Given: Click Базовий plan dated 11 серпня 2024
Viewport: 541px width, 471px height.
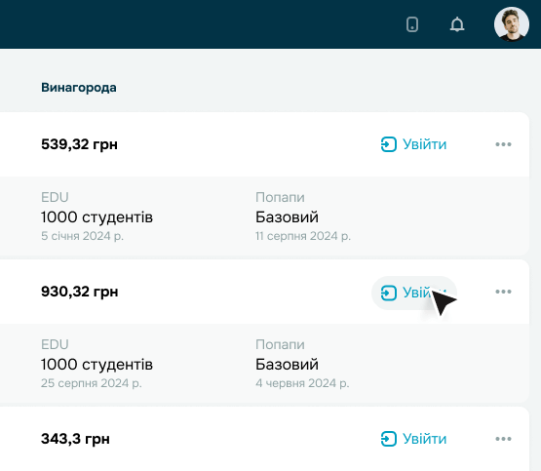Looking at the screenshot, I should click(x=303, y=216).
